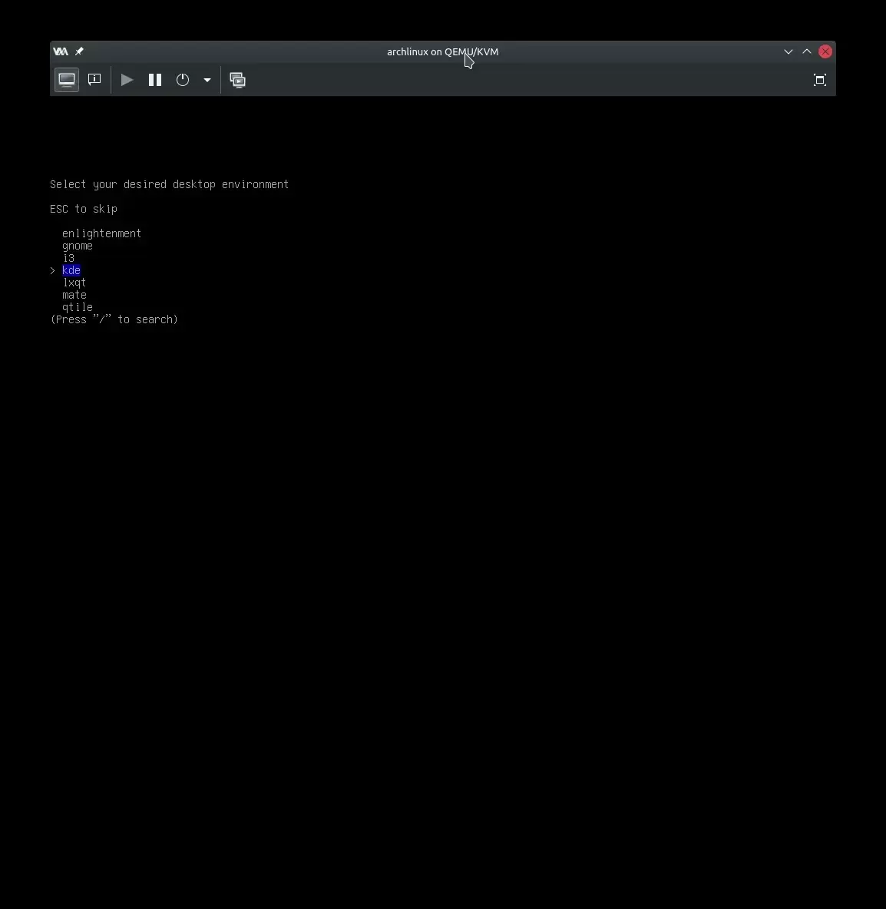Click the highlighted kde entry

(71, 270)
